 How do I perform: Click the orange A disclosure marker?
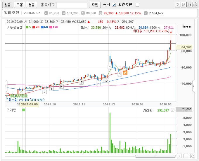click(125, 73)
